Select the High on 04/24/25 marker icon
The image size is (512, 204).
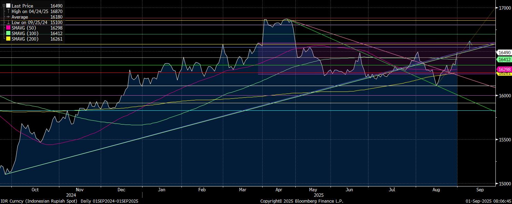pos(8,11)
